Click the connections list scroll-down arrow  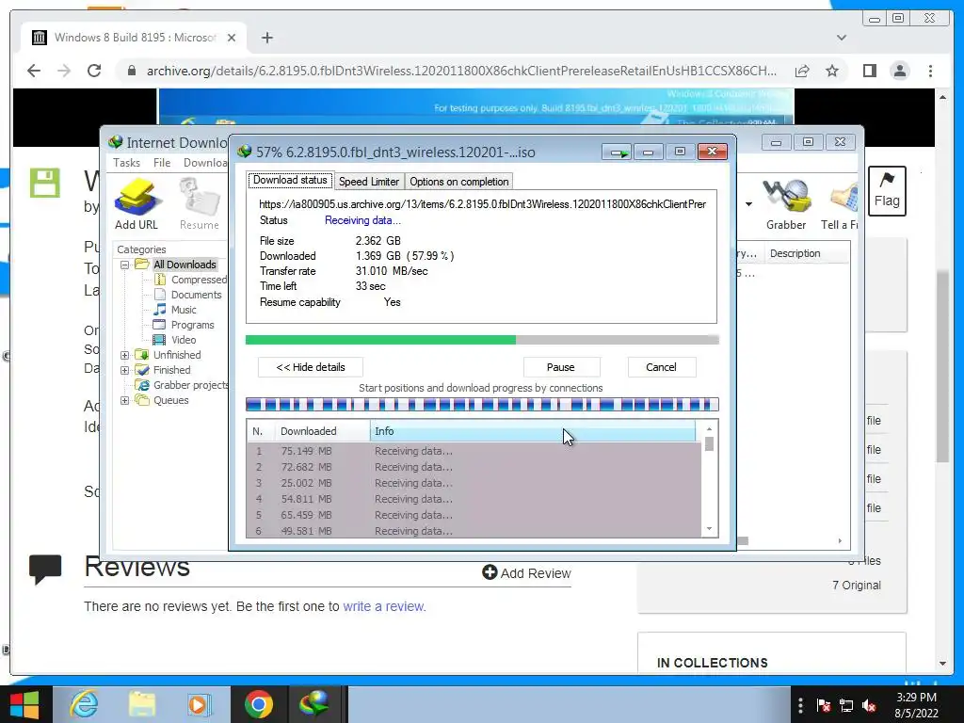click(710, 529)
